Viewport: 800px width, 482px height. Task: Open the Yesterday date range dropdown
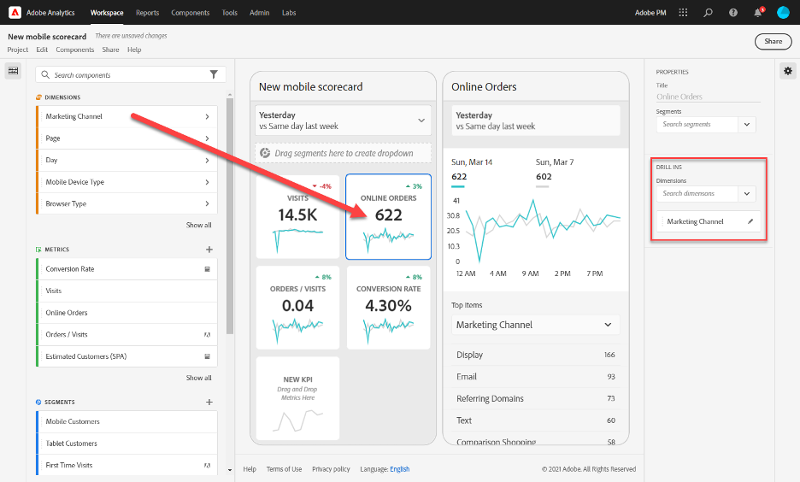point(343,120)
